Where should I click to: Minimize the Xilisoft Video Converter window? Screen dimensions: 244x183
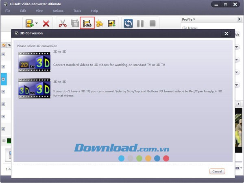(216, 4)
